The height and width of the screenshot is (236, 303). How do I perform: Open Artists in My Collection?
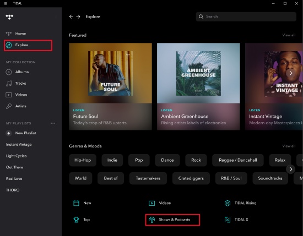[x=21, y=106]
